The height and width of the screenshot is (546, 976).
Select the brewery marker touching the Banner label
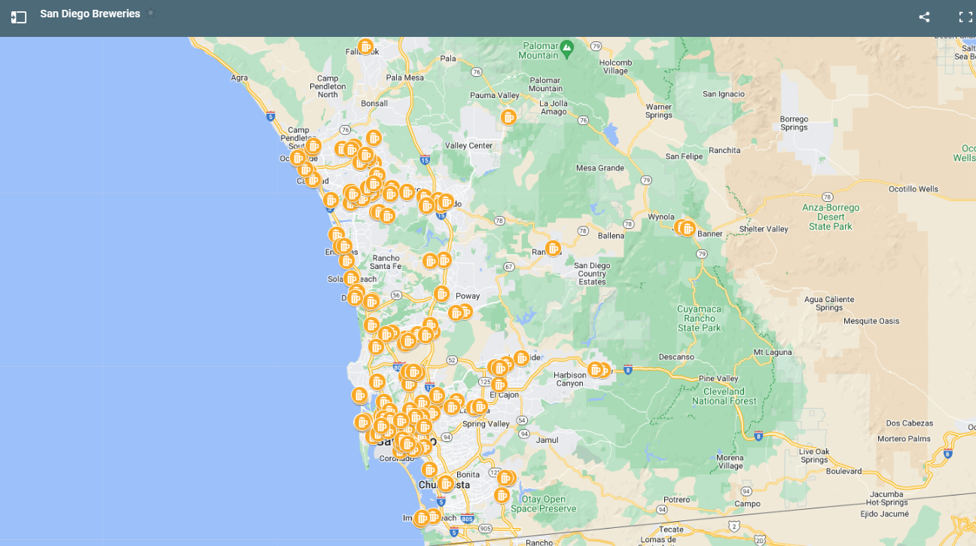pyautogui.click(x=687, y=228)
